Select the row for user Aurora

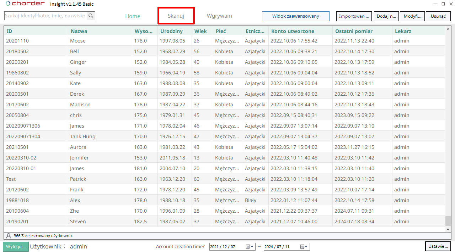click(x=78, y=147)
